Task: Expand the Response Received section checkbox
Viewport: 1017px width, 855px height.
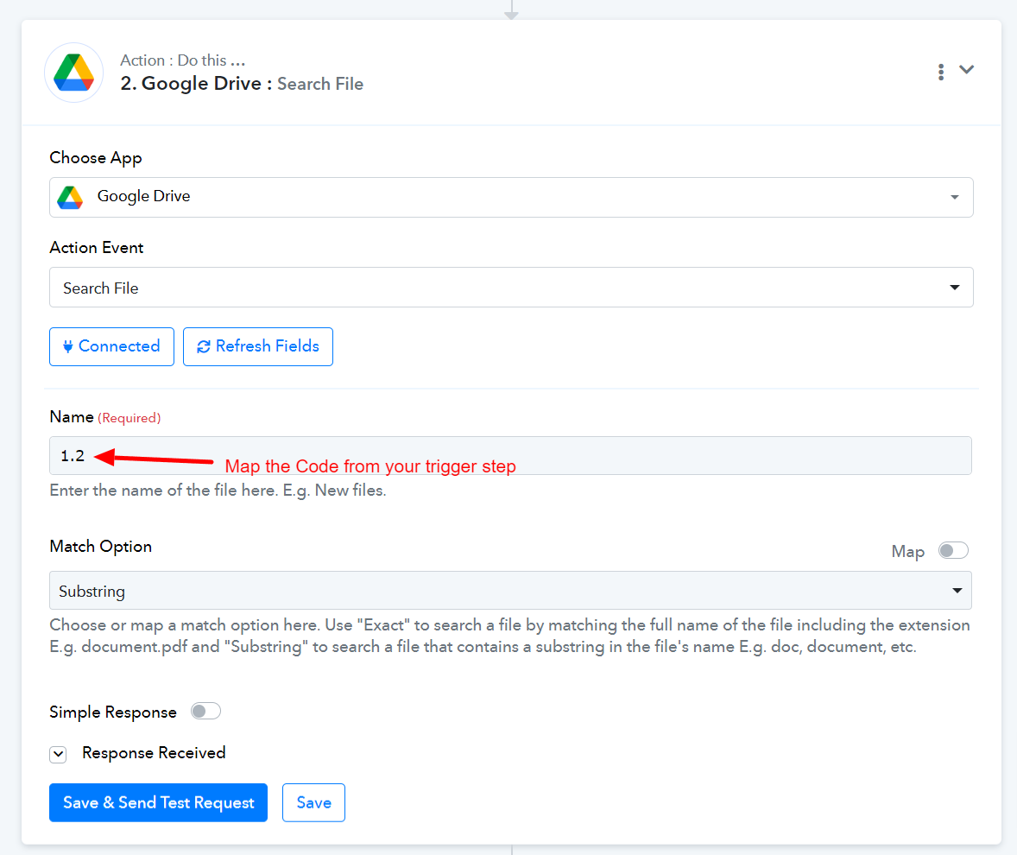Action: click(x=58, y=754)
